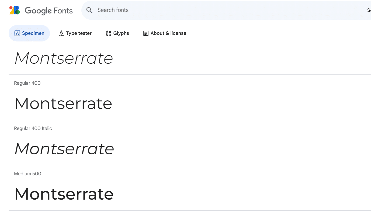Image resolution: width=371 pixels, height=212 pixels.
Task: Click the Specimen tab's boxed A icon
Action: (x=17, y=33)
